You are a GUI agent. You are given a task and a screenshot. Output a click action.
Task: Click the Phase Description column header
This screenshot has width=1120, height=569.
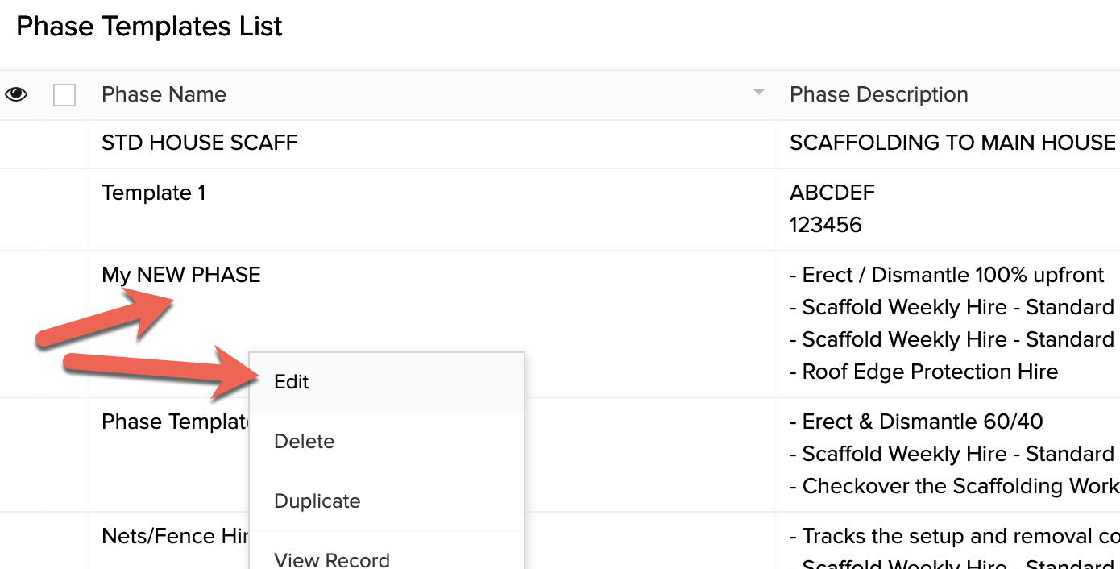[878, 94]
